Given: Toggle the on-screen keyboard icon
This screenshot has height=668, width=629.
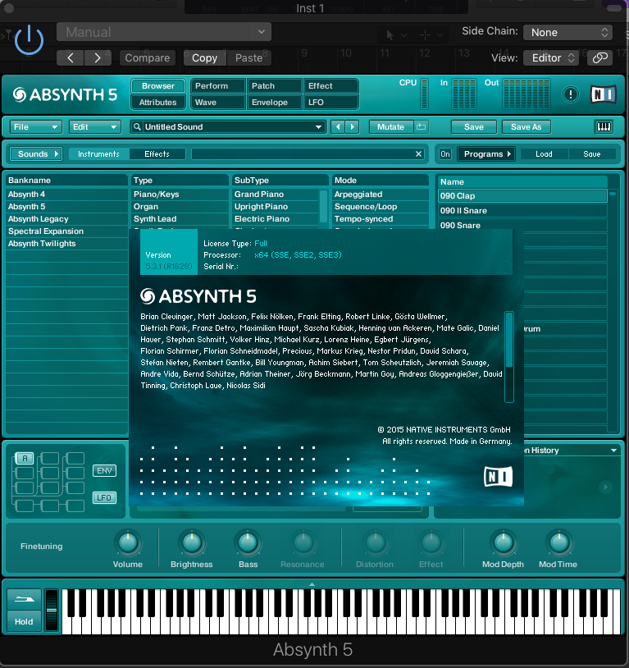Looking at the screenshot, I should click(x=604, y=127).
